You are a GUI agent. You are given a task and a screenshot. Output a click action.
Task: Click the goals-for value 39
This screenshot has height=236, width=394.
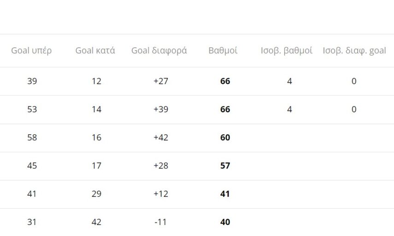point(32,81)
